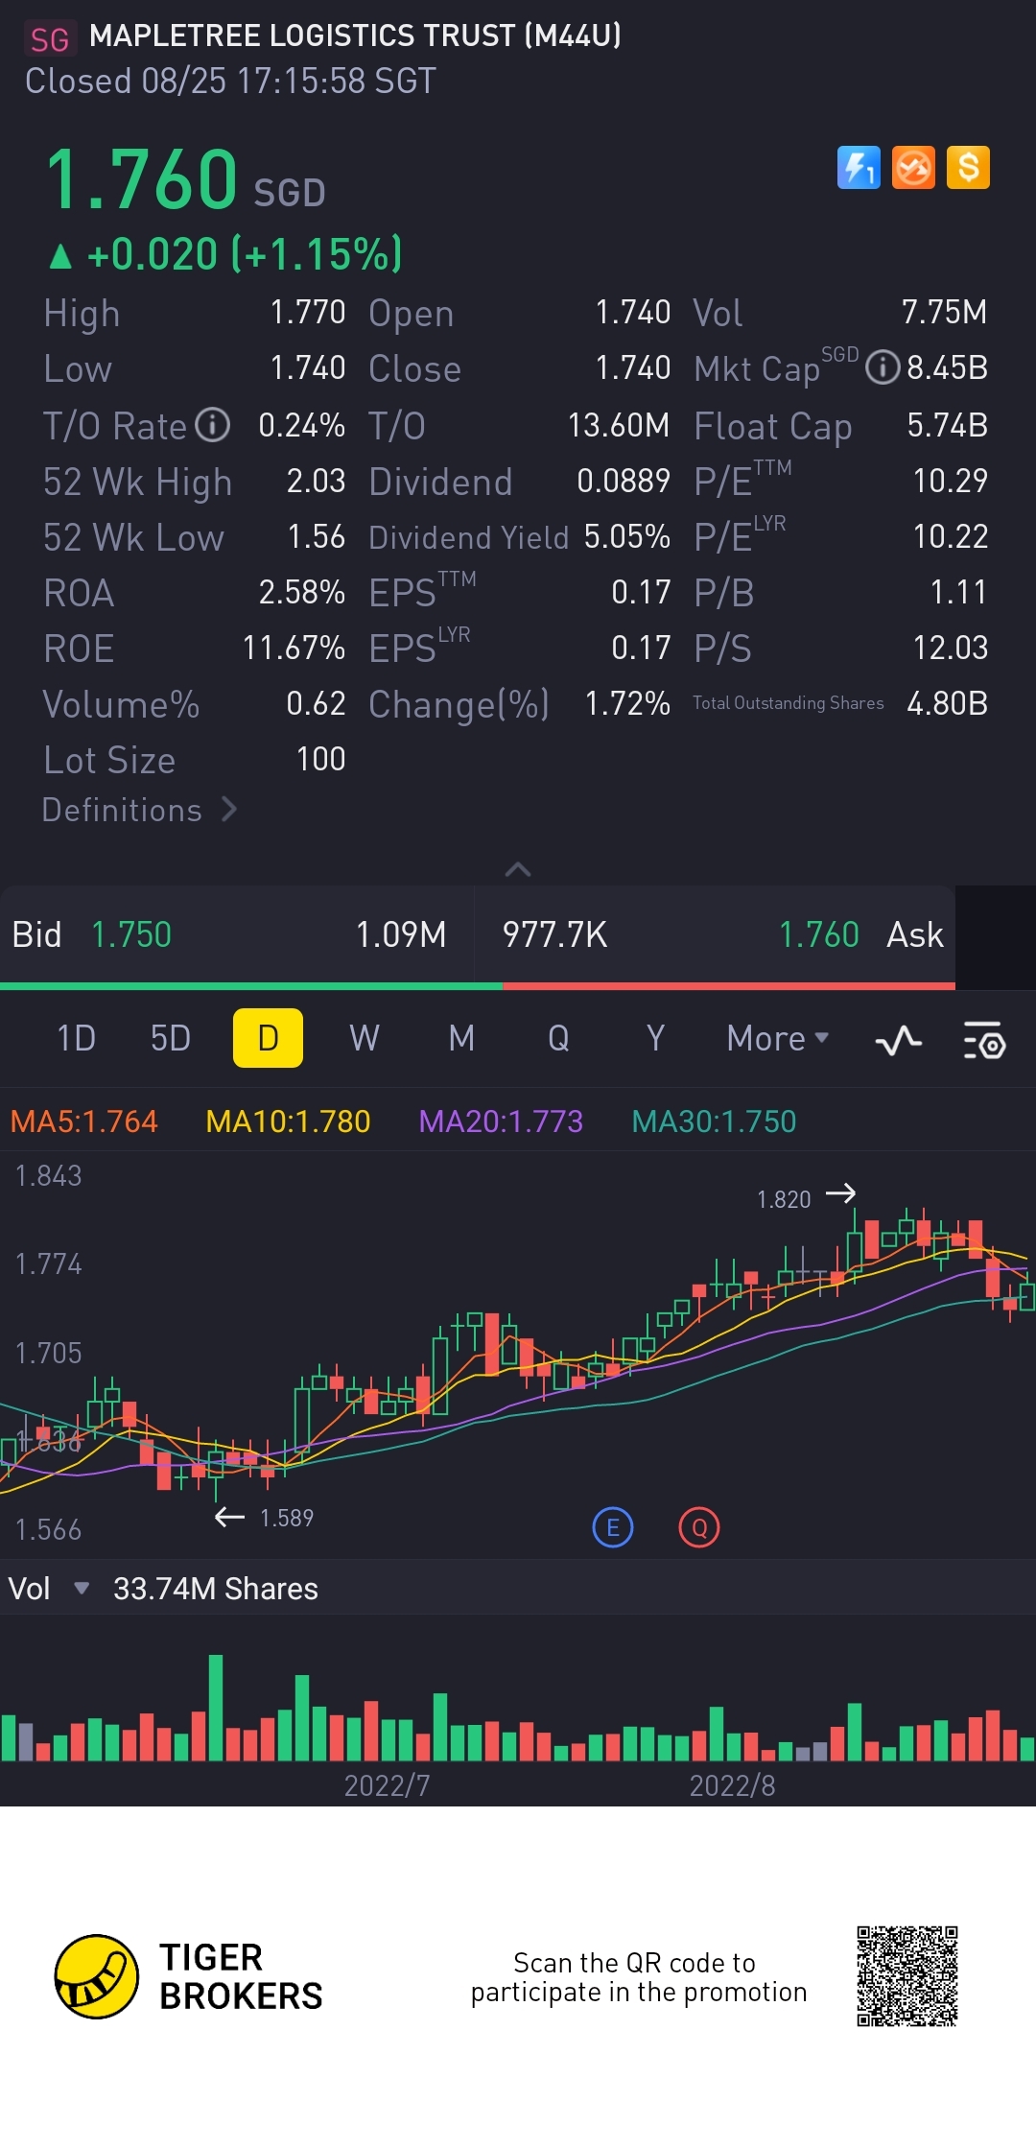Expand the More timeframe dropdown

(778, 1039)
